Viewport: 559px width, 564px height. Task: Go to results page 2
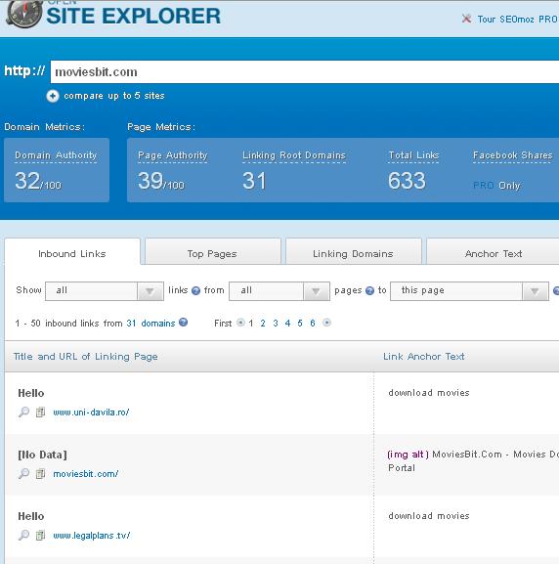coord(263,323)
